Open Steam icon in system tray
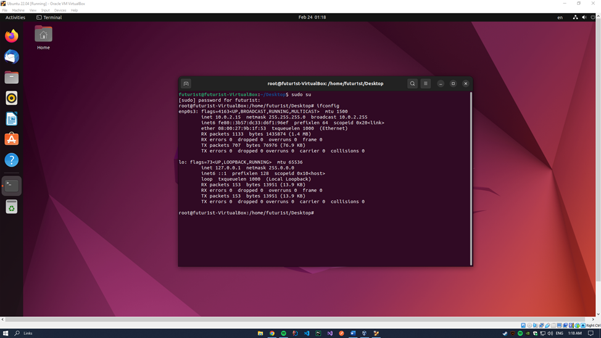The image size is (601, 338). tap(505, 334)
